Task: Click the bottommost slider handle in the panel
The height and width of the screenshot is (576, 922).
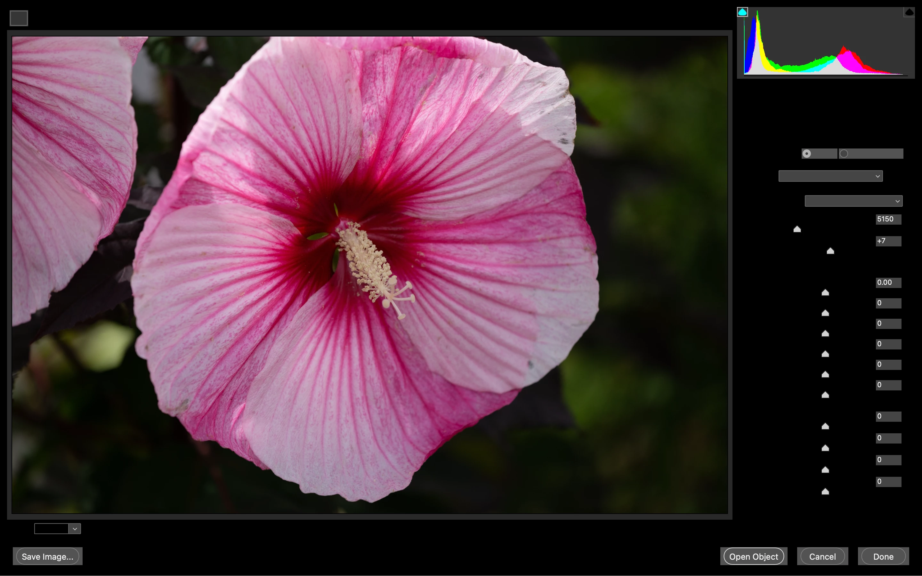Action: click(825, 492)
